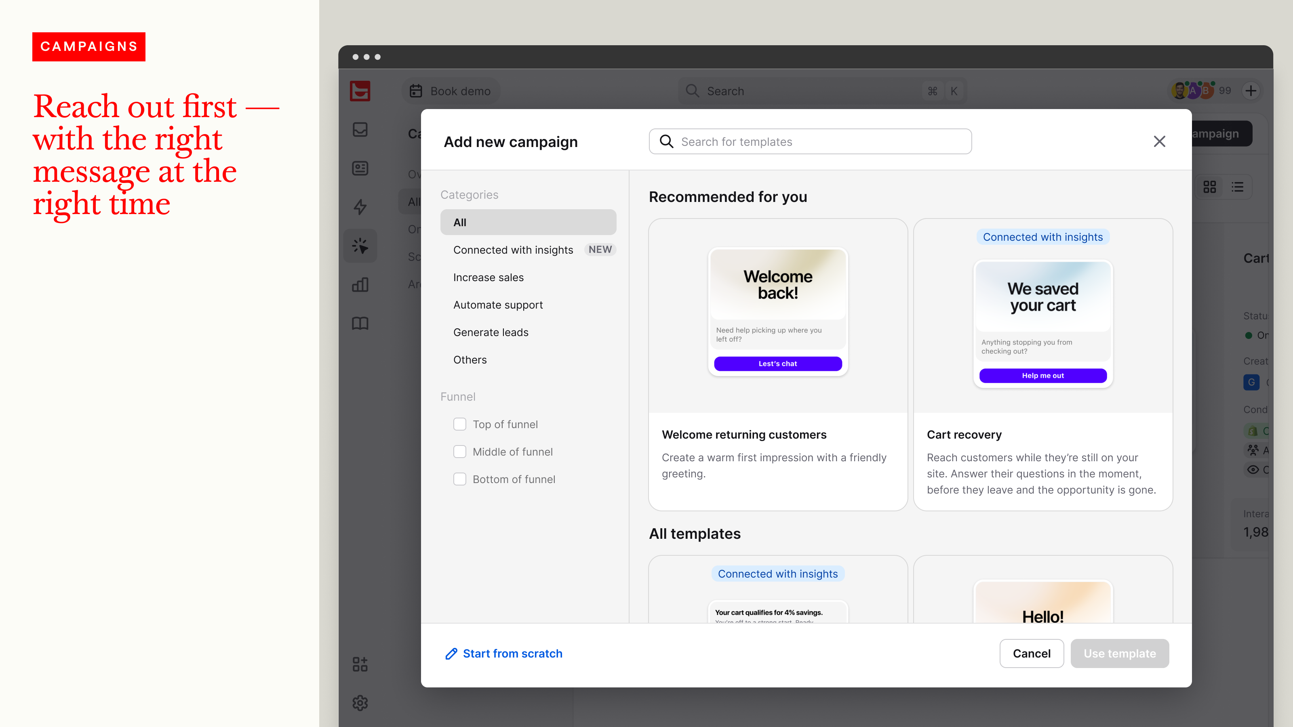Click the Cancel button
Image resolution: width=1293 pixels, height=727 pixels.
(1032, 653)
